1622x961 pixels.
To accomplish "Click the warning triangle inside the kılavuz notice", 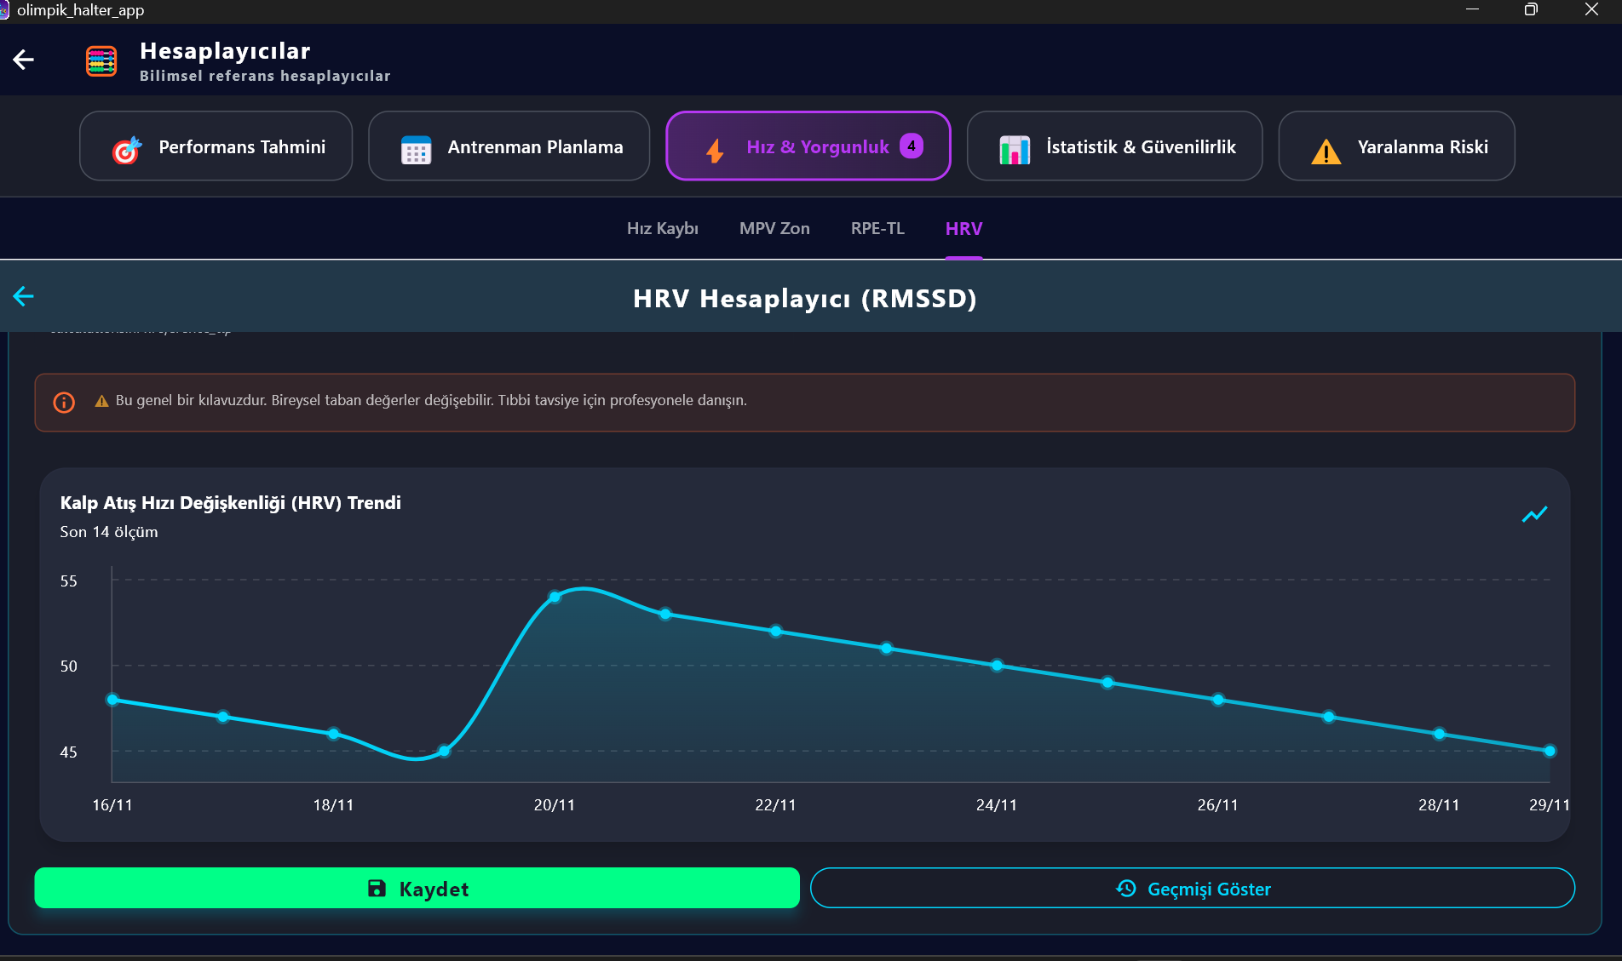I will click(101, 400).
